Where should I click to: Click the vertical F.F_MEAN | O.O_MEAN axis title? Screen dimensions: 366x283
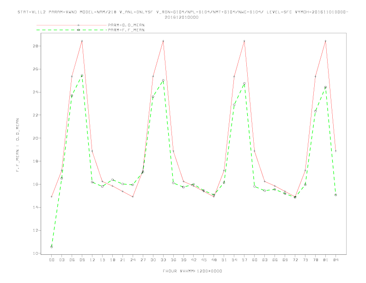[x=18, y=145]
